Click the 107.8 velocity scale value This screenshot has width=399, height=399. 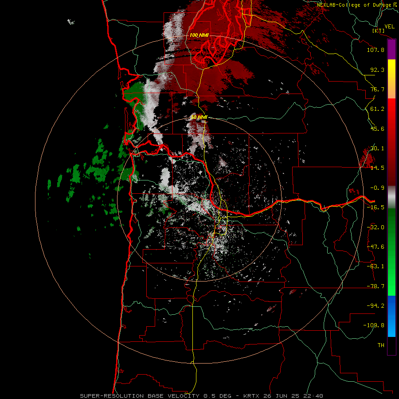click(376, 50)
